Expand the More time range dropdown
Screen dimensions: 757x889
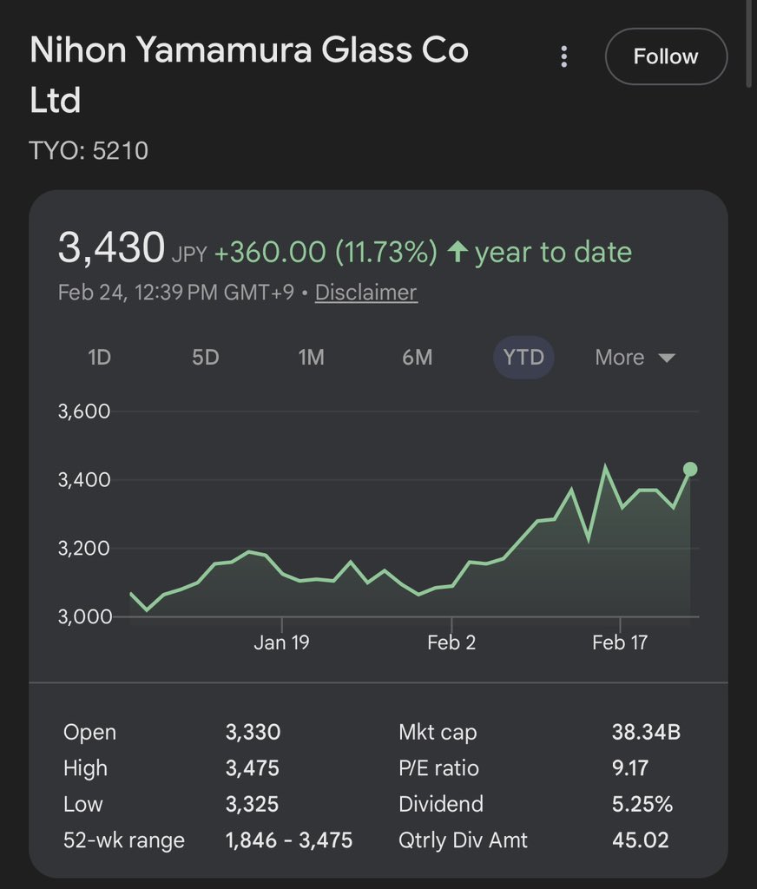(x=635, y=358)
